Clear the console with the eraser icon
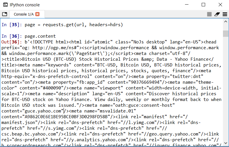Screen dimensions: 229x147 217,14
